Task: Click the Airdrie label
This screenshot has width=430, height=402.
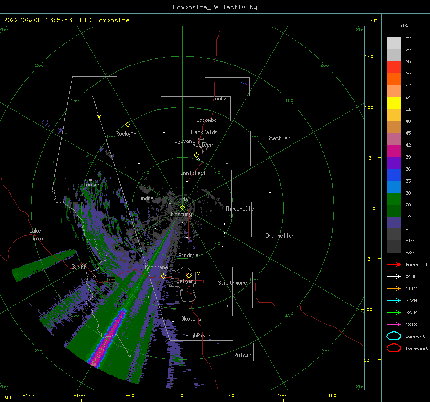Action: coord(188,255)
